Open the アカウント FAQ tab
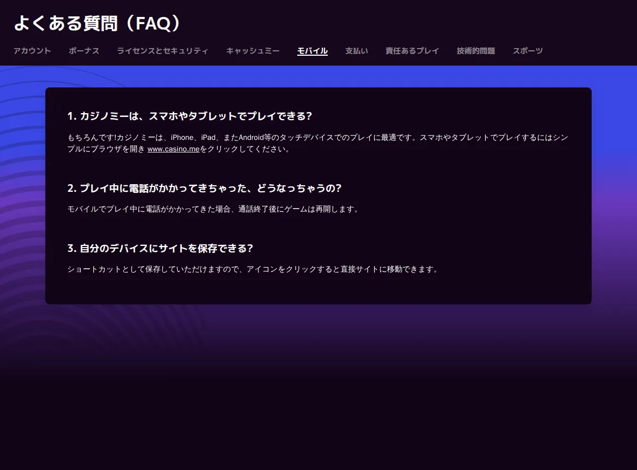 click(x=32, y=51)
